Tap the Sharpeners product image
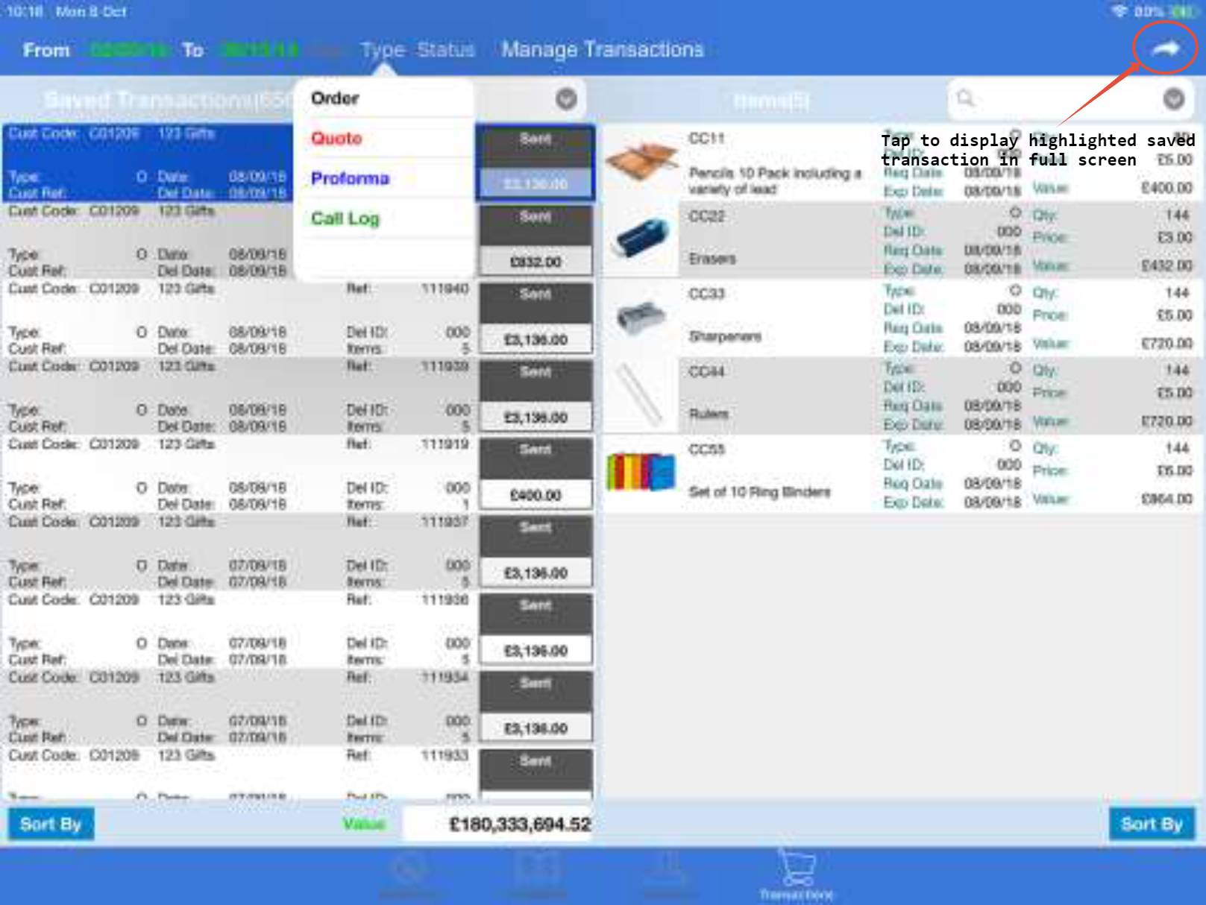The height and width of the screenshot is (905, 1206). coord(641,317)
